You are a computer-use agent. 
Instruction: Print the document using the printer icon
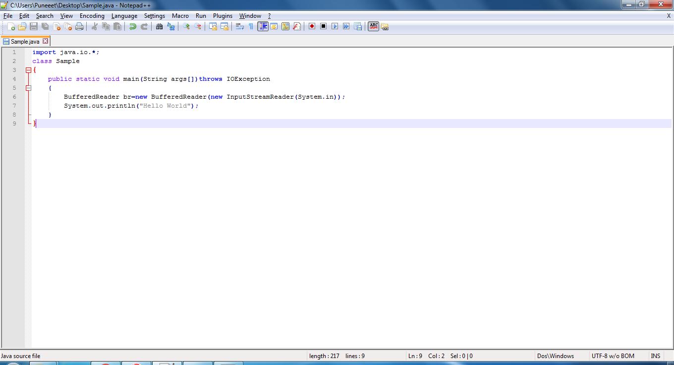pyautogui.click(x=79, y=26)
